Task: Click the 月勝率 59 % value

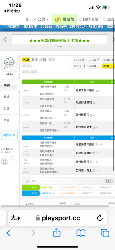Action: 48,187
